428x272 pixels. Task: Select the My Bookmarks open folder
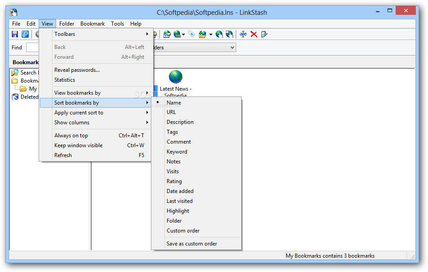tap(28, 89)
